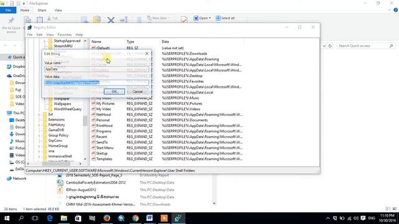Image resolution: width=399 pixels, height=224 pixels.
Task: Select the Recent value icon
Action: 94,137
